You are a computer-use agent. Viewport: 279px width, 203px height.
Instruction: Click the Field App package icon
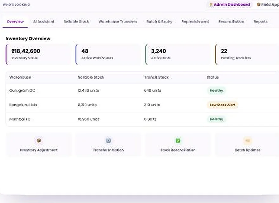tap(258, 4)
